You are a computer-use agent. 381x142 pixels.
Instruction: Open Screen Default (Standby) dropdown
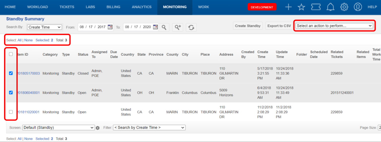tap(59, 128)
